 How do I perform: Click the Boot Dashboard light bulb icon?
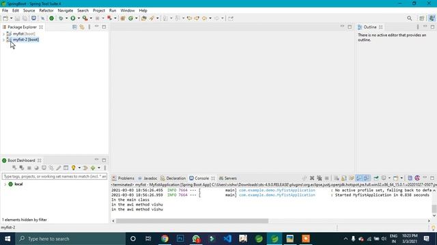(73, 168)
